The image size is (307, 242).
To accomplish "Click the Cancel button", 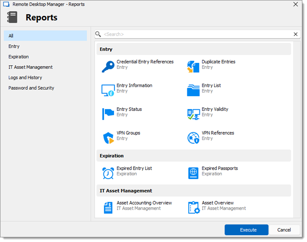I will pyautogui.click(x=284, y=230).
